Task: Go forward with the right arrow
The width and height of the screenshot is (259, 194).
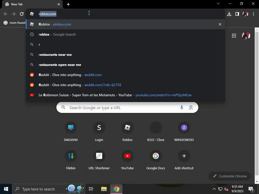Action: pos(14,14)
